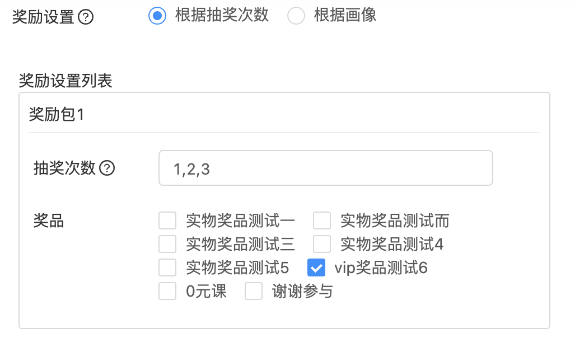Click the 抽奖次数 field label text
This screenshot has height=338, width=575.
click(65, 168)
